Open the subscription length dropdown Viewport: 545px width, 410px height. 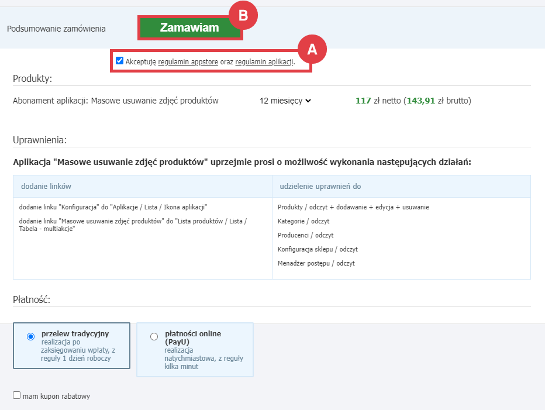pos(285,100)
